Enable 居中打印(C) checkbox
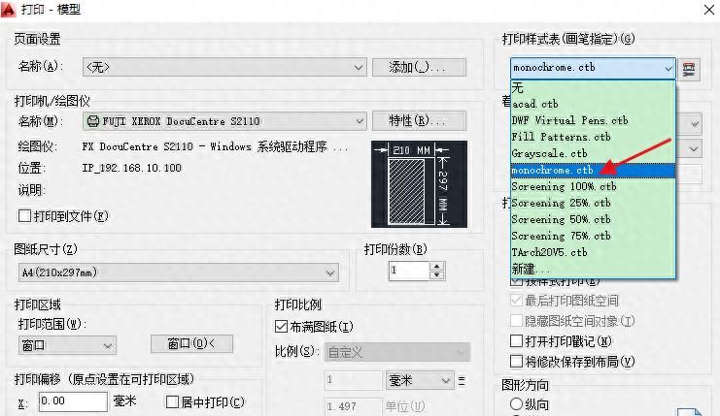The image size is (720, 416). click(172, 401)
